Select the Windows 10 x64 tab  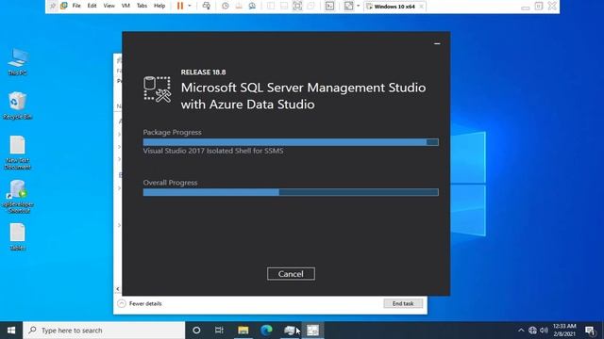click(x=394, y=7)
